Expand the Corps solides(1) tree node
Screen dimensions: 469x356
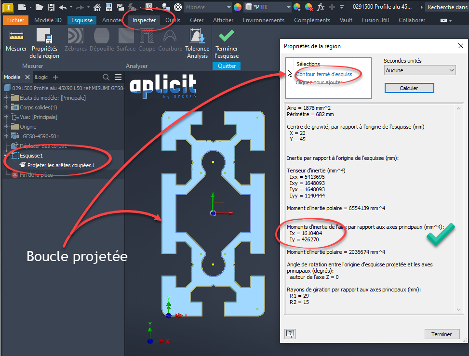click(6, 107)
